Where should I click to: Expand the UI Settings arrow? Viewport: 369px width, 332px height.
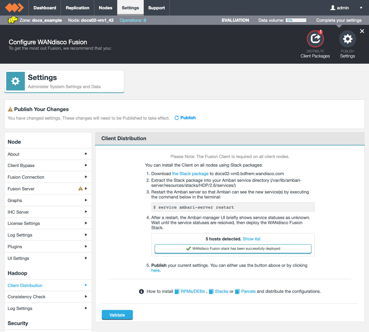[x=86, y=258]
